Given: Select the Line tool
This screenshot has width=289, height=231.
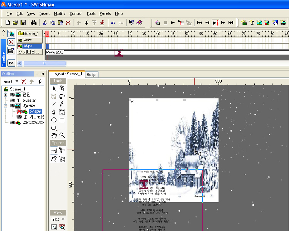Looking at the screenshot, I should [54, 104].
